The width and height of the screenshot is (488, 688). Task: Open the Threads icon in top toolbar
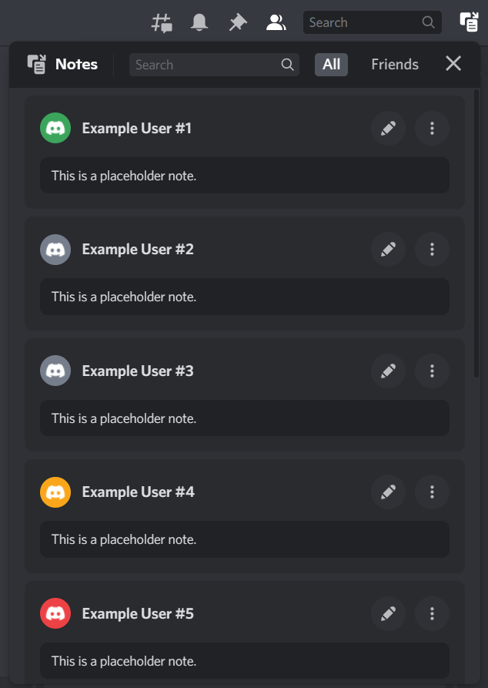click(x=162, y=22)
